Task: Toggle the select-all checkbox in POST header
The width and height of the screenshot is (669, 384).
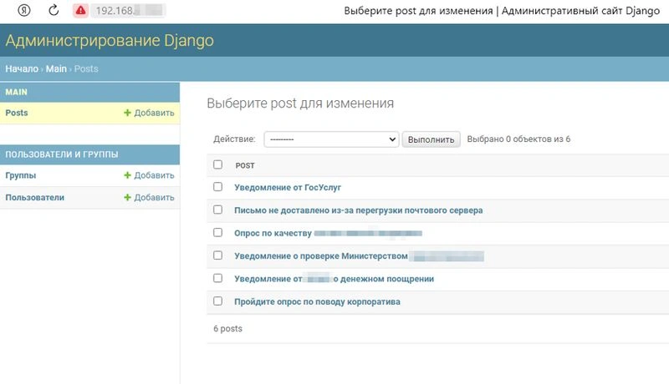Action: [217, 164]
